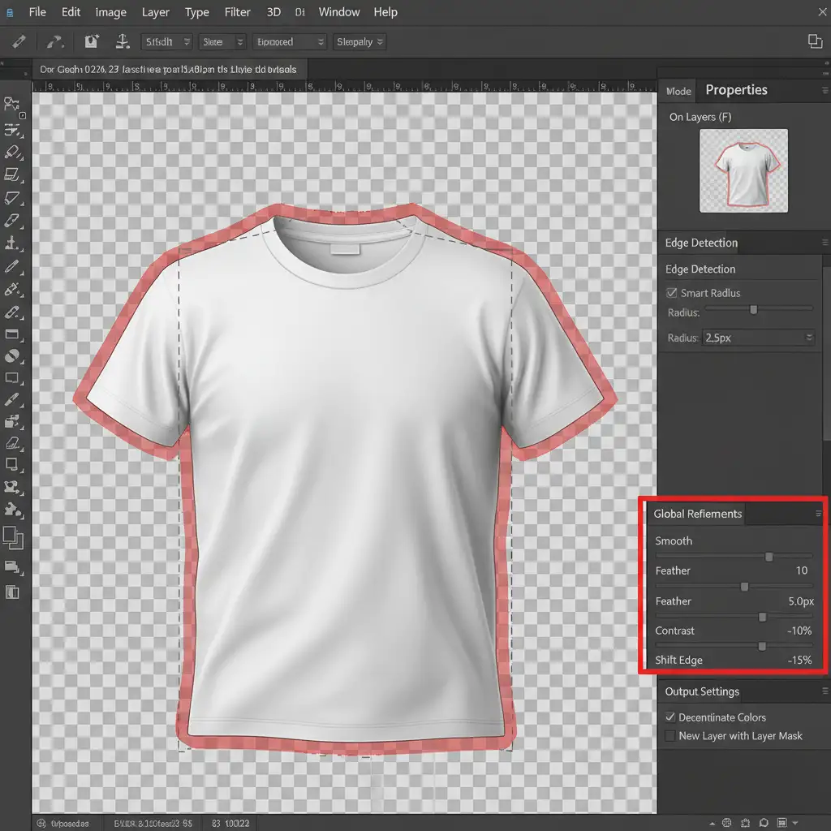Click the first brush icon in options bar

18,41
